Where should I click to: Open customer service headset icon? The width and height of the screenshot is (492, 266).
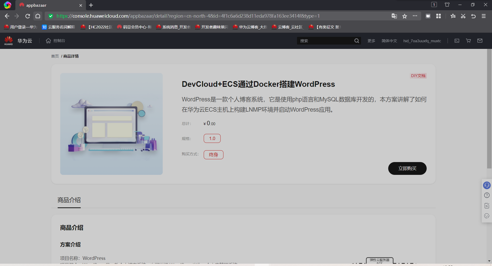click(x=487, y=185)
